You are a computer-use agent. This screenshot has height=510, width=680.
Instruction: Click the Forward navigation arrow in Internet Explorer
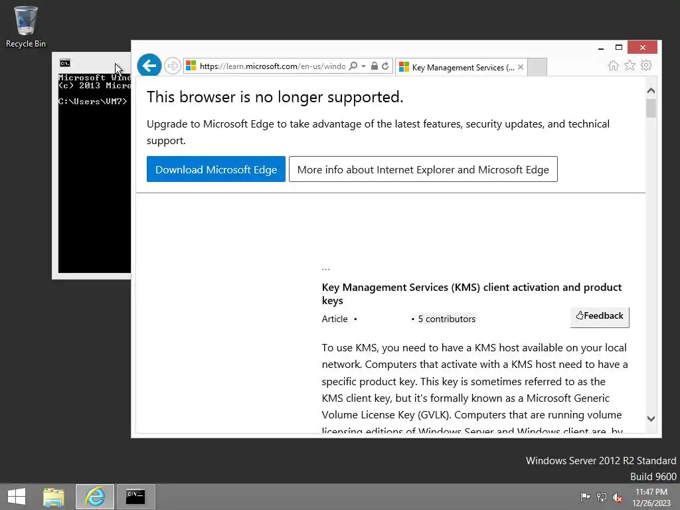173,66
